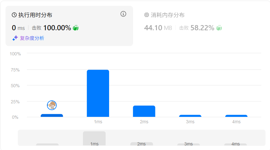Click the clapping hand after 58.22%

pos(219,28)
